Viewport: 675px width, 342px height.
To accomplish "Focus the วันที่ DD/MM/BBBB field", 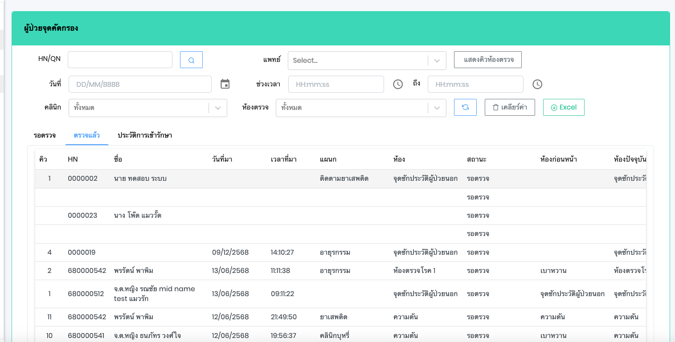I will click(140, 84).
